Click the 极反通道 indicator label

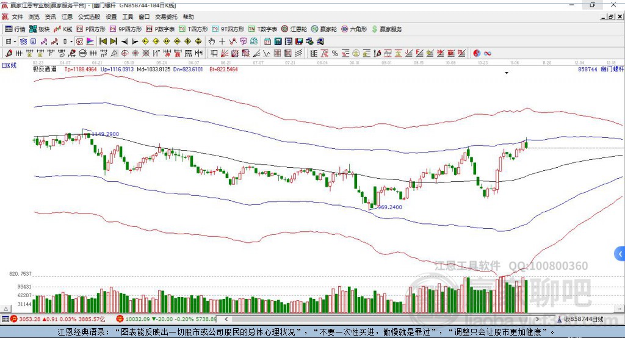click(x=45, y=70)
